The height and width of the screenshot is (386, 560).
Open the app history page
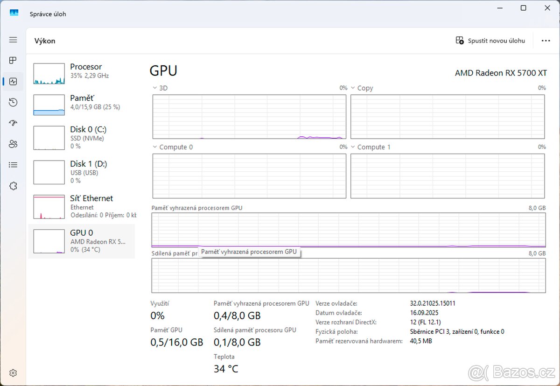[13, 102]
